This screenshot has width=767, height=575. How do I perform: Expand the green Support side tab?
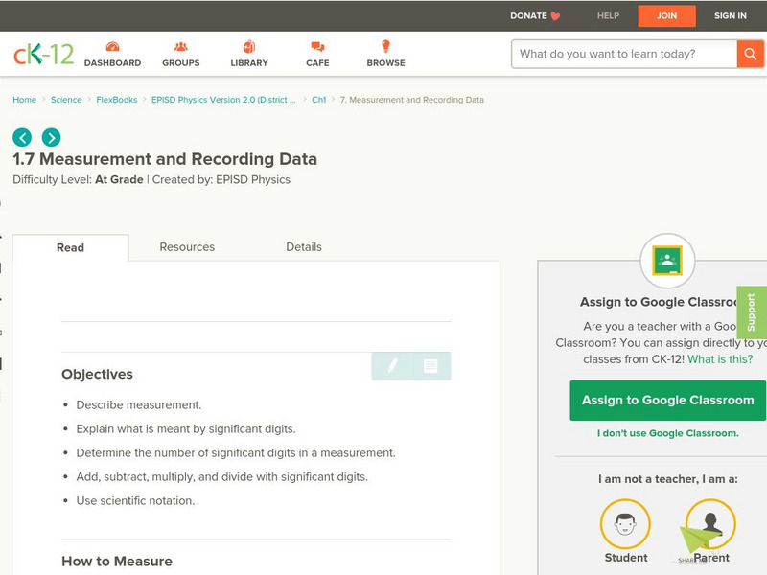752,310
